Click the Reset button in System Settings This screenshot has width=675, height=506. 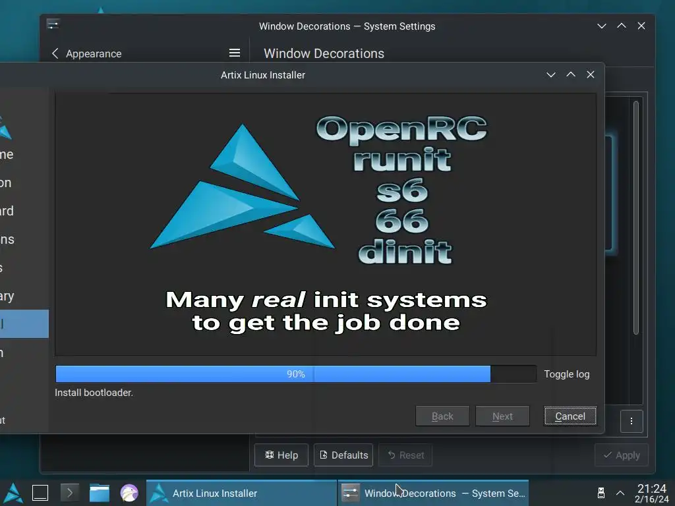(x=405, y=455)
